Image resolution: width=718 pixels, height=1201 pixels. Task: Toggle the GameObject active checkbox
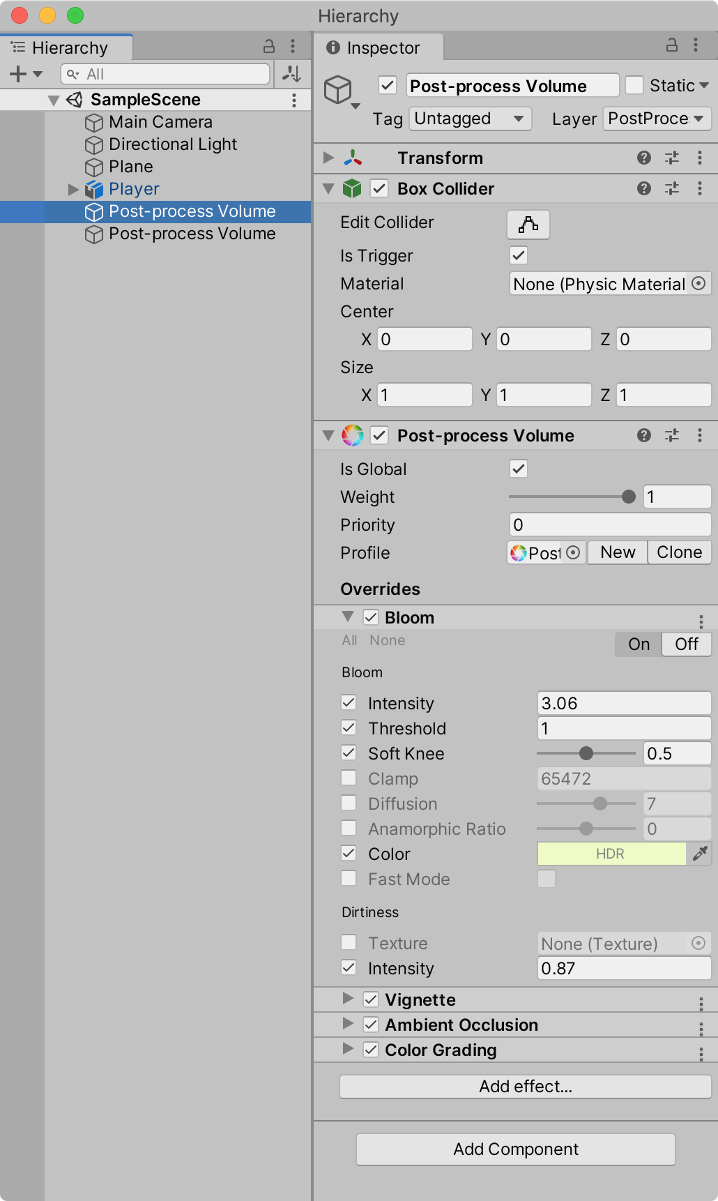tap(388, 86)
